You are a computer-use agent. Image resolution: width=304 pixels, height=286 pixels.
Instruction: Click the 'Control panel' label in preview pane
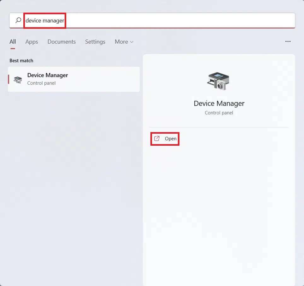219,113
